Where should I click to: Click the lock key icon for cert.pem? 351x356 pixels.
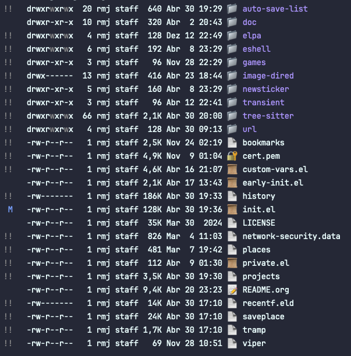point(232,156)
